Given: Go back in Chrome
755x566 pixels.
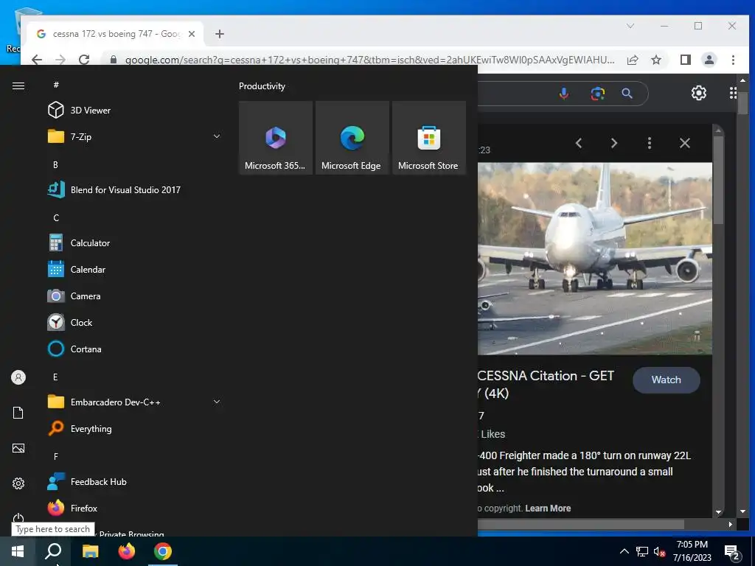Looking at the screenshot, I should click(37, 59).
